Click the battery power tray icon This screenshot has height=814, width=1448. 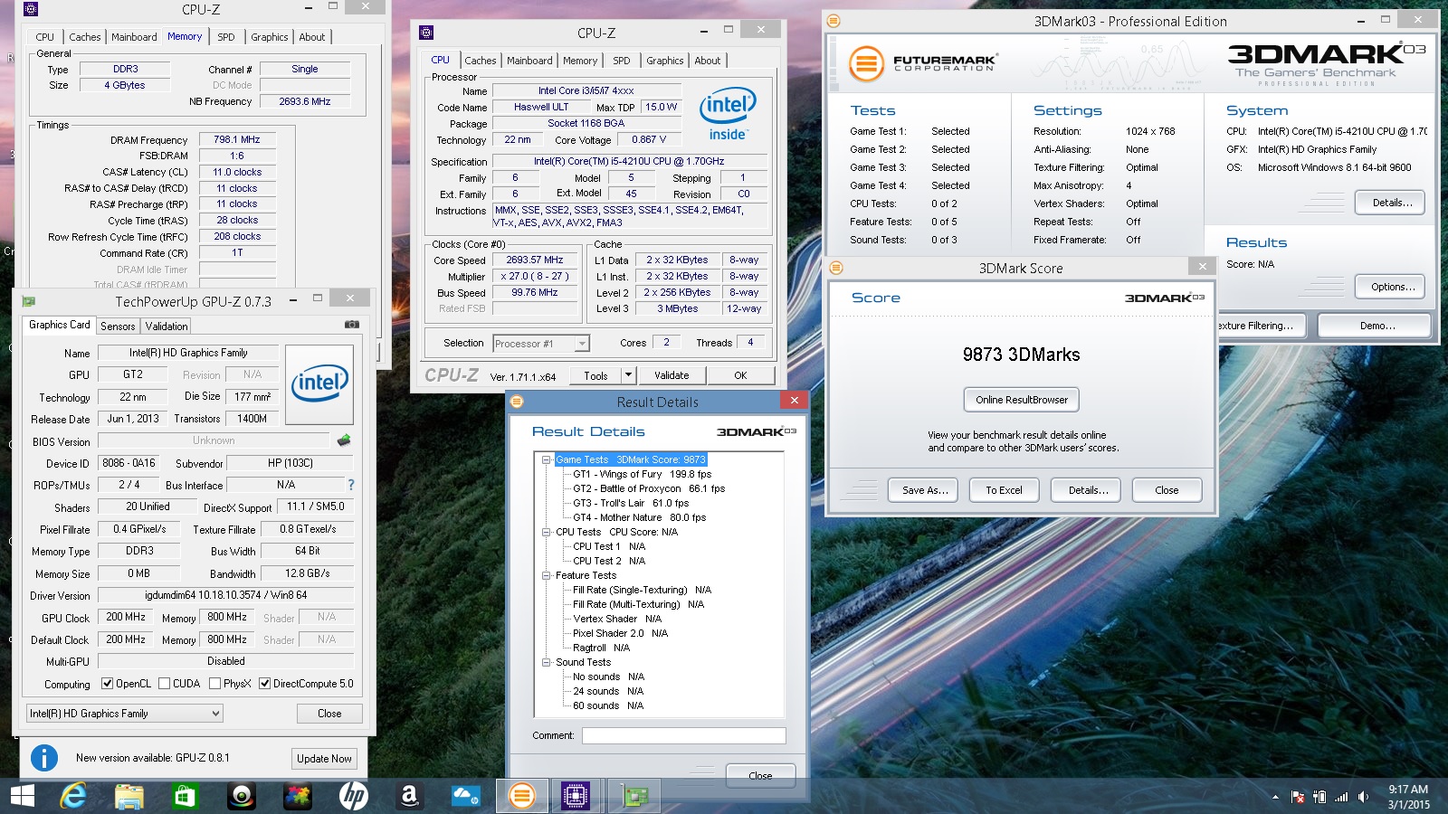1319,797
